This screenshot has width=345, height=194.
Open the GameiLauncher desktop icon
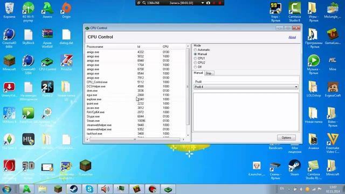[x=333, y=36]
